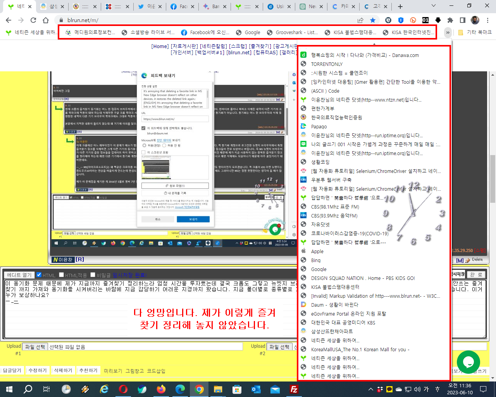Screen dimensions: 496x397
Task: Open the [네티즌칼럼] link
Action: click(x=214, y=46)
